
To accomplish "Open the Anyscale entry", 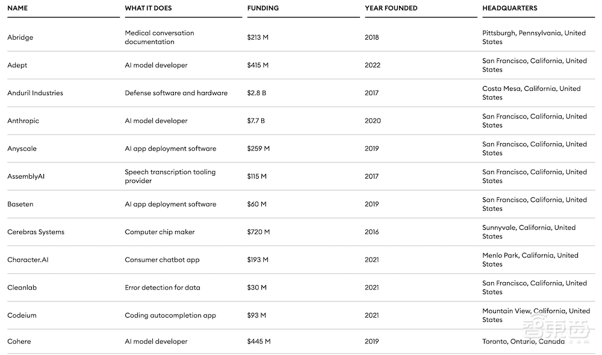I will click(x=22, y=149).
